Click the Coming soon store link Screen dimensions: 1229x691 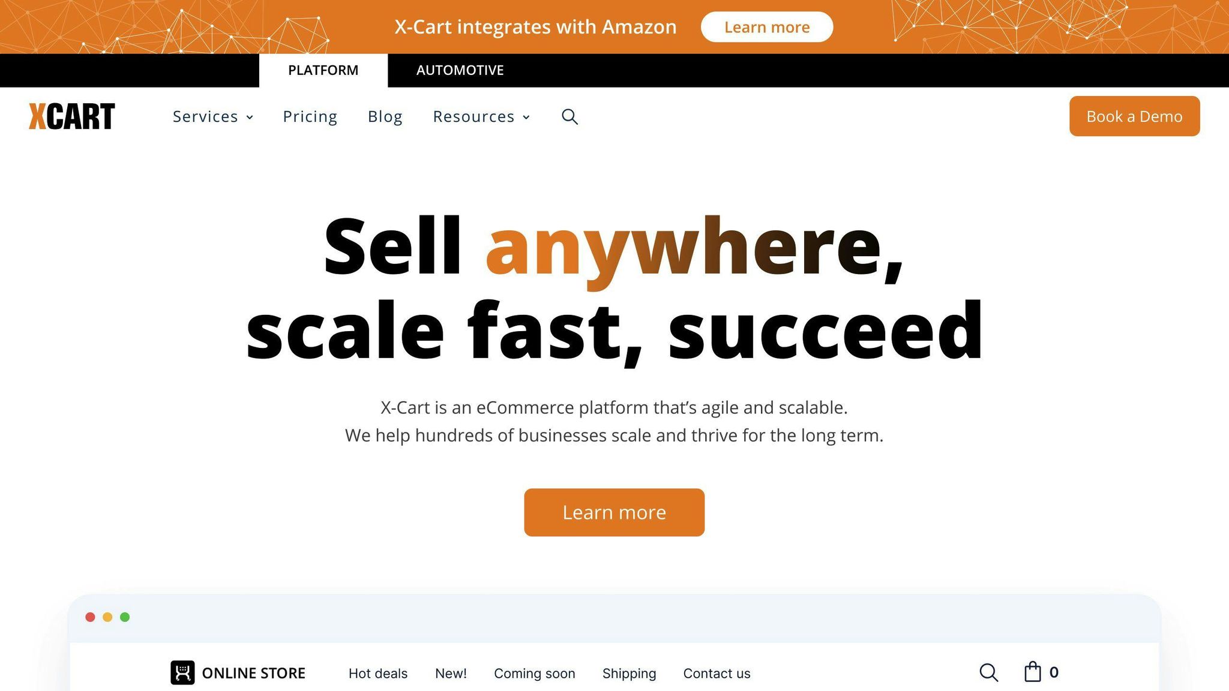point(534,674)
